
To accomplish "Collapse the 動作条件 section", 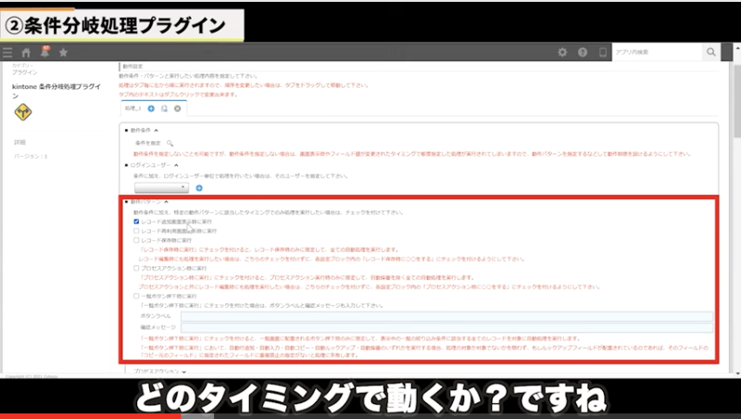I will pos(156,131).
